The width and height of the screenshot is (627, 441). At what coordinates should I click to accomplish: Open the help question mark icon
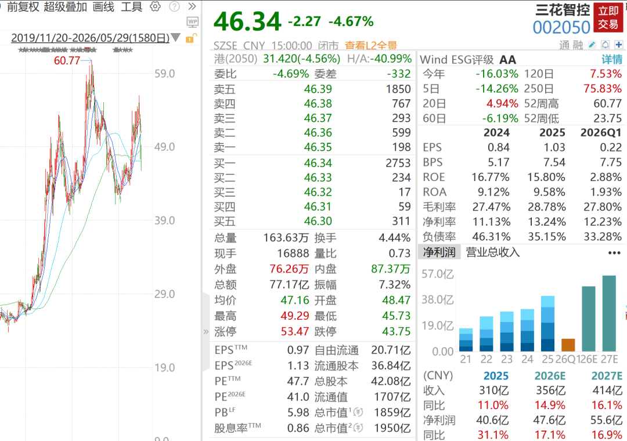(174, 6)
